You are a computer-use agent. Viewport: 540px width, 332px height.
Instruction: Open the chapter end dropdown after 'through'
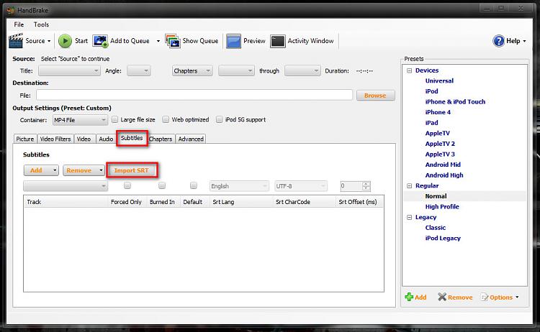click(x=302, y=71)
